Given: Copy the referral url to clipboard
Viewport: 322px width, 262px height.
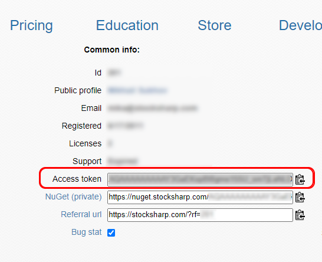Looking at the screenshot, I should (x=300, y=215).
